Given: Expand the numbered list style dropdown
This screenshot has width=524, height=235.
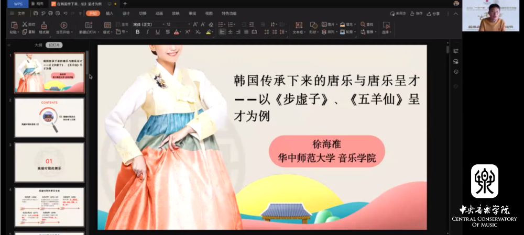Looking at the screenshot, I should (x=235, y=25).
